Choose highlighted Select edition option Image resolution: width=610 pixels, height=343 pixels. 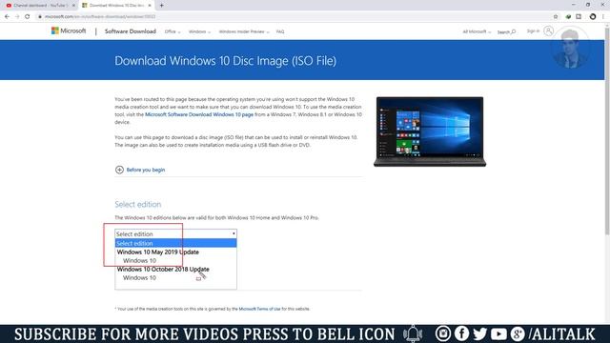point(175,243)
